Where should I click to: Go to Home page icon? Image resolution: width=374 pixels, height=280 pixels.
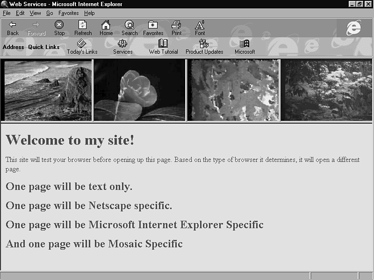[106, 25]
